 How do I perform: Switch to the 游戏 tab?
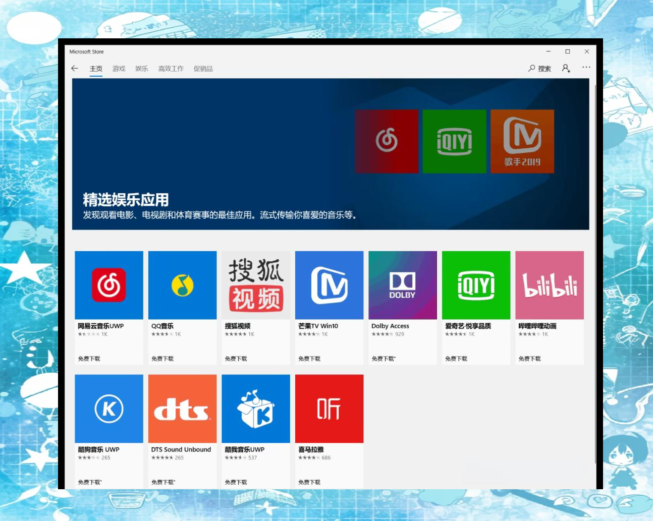point(119,69)
